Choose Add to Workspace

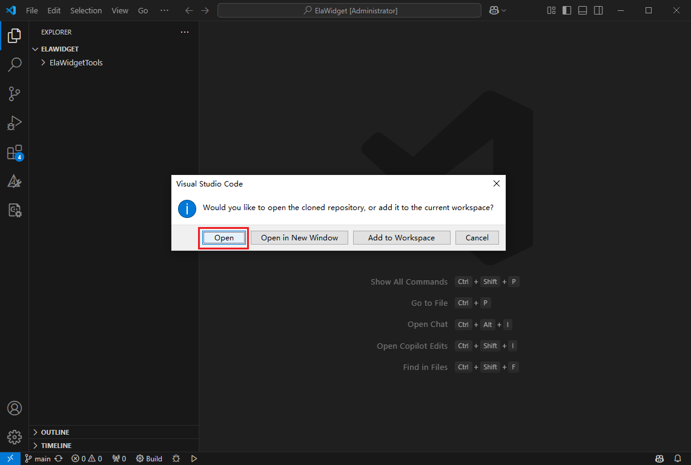click(x=402, y=237)
